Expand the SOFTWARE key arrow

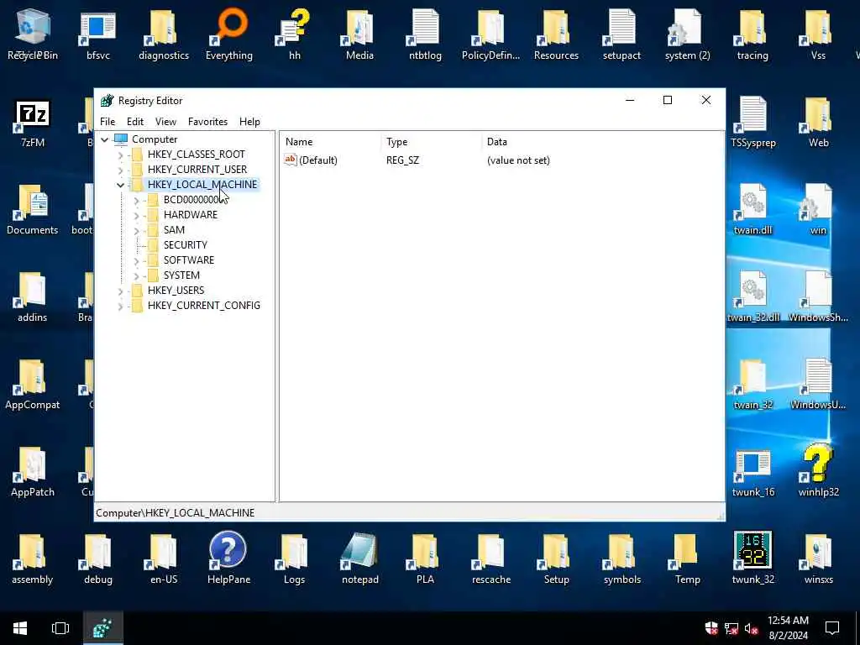136,261
